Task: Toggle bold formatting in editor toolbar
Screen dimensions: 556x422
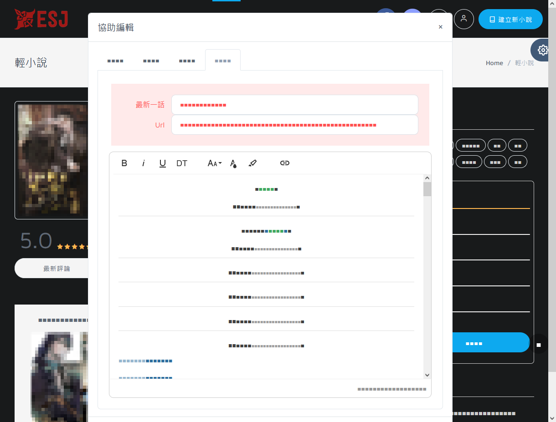Action: (x=124, y=163)
